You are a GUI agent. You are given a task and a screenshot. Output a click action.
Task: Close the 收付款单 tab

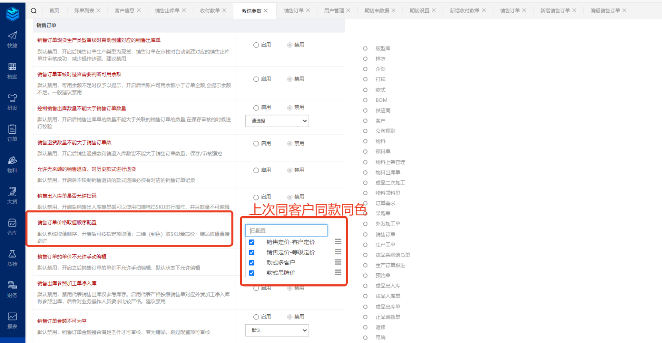coord(224,11)
